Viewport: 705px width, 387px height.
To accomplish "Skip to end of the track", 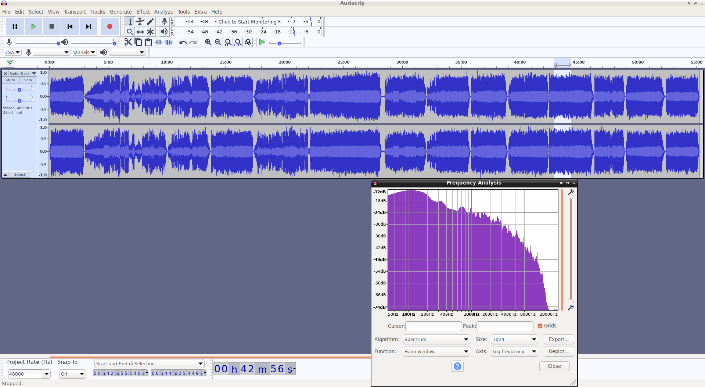I will click(89, 26).
